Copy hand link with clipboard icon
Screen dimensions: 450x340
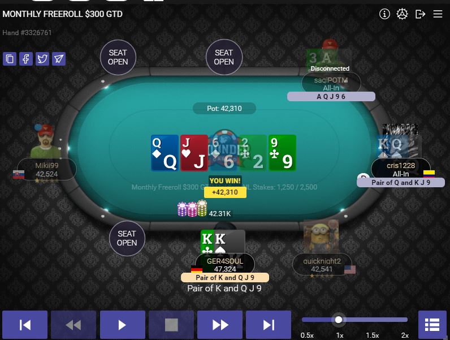pos(10,59)
